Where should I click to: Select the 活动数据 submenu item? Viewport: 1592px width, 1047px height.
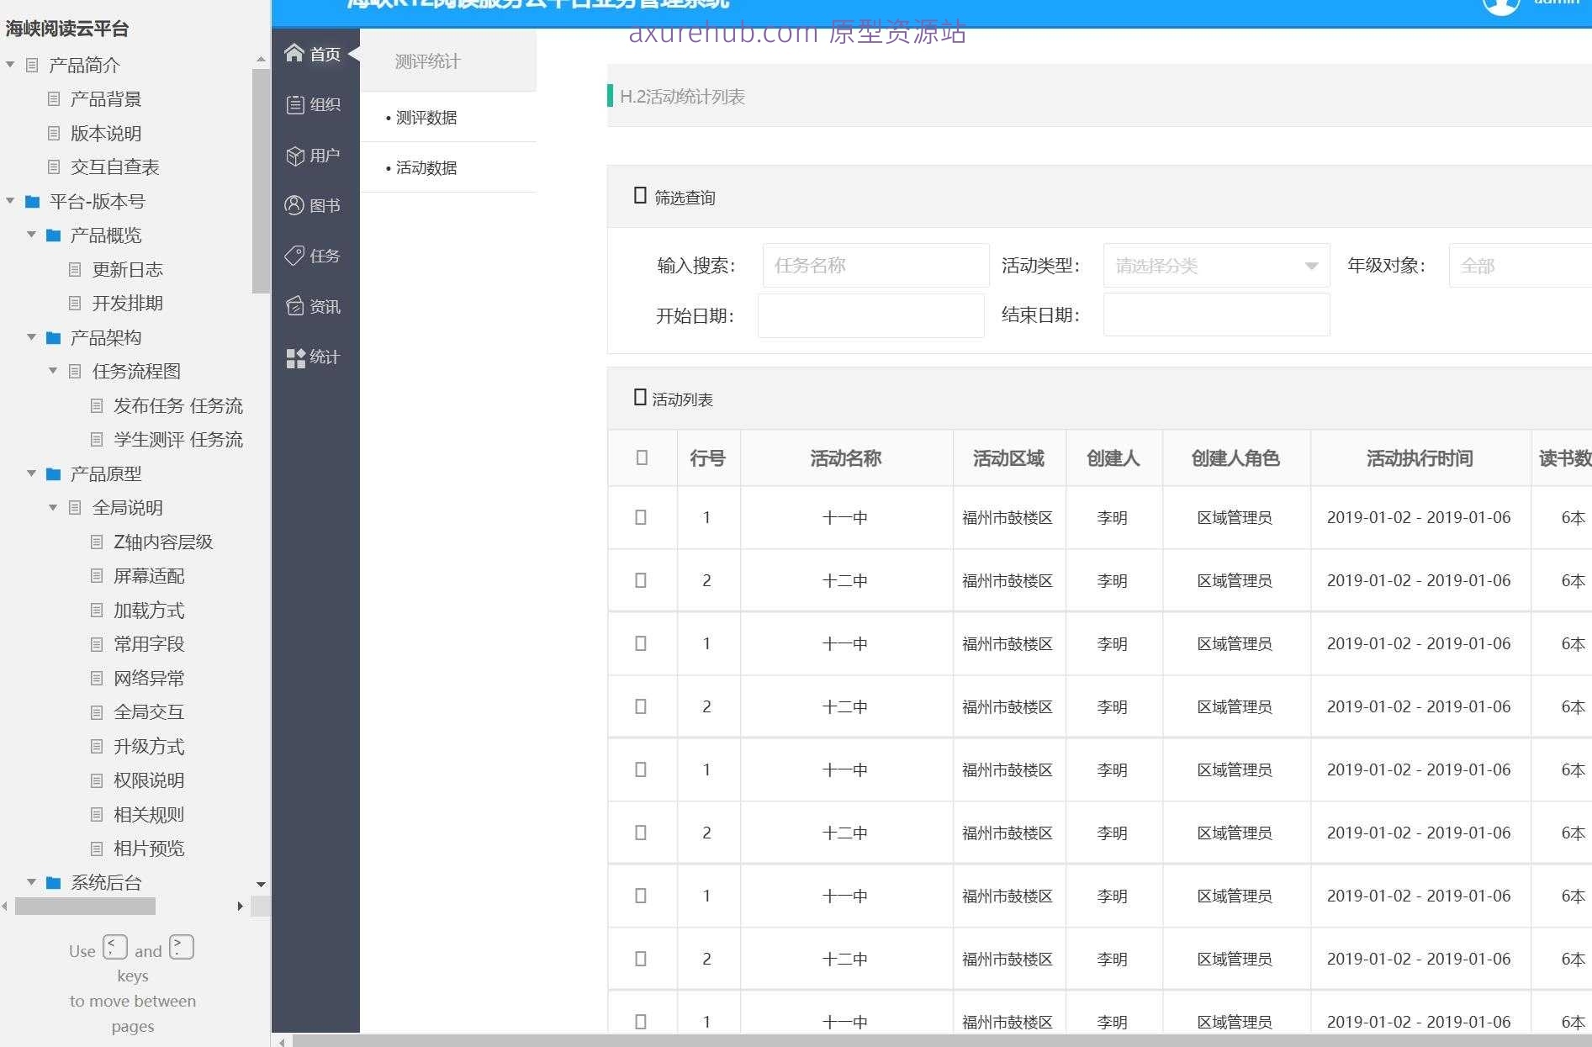(426, 168)
